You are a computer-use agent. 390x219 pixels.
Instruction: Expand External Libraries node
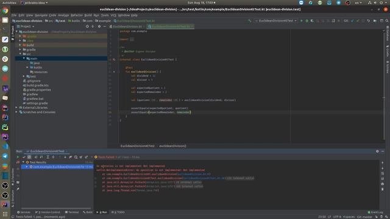point(16,108)
